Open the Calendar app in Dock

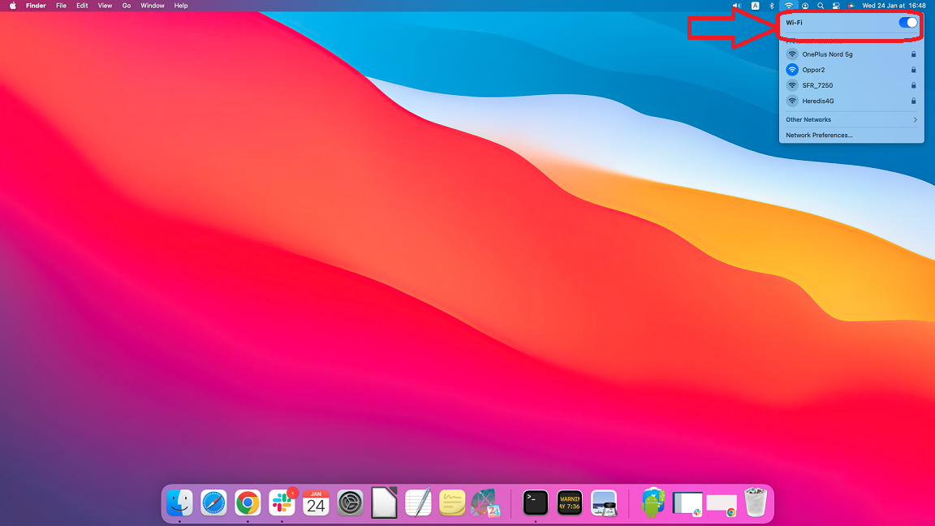point(316,503)
